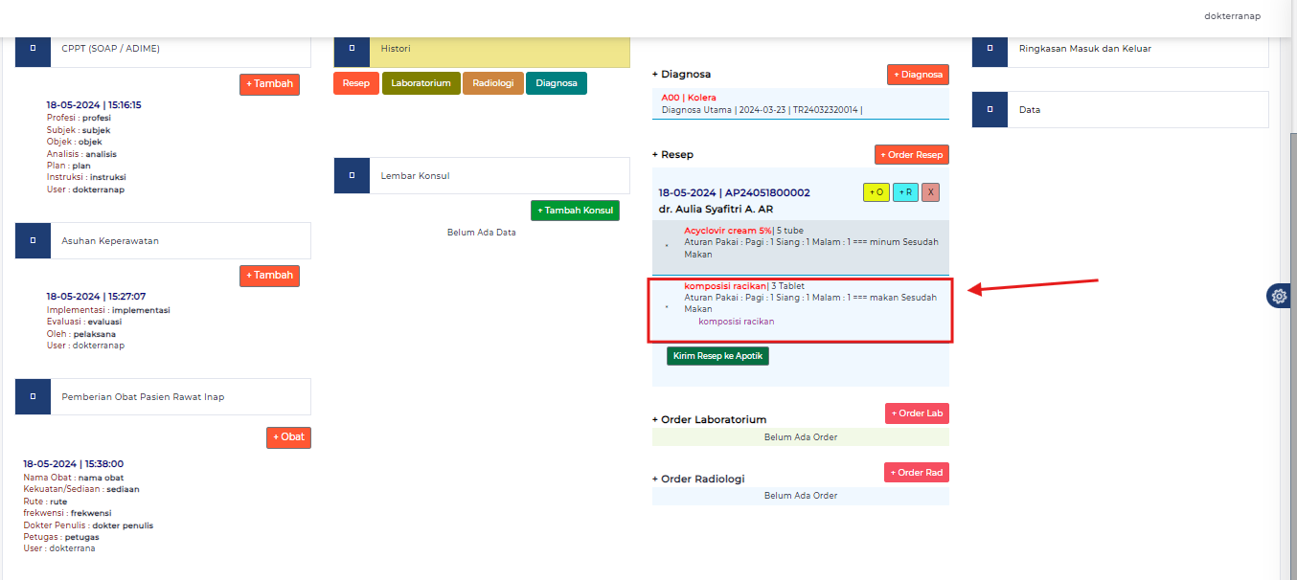This screenshot has height=580, width=1297.
Task: Expand the Acyclovir cream 5% prescription entry
Action: tap(667, 244)
